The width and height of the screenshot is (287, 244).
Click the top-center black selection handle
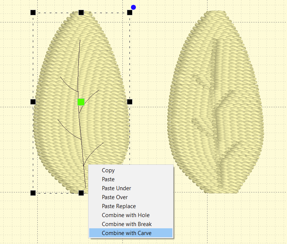point(81,13)
